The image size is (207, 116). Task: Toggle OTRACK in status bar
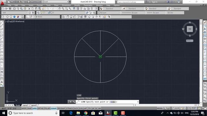69,108
